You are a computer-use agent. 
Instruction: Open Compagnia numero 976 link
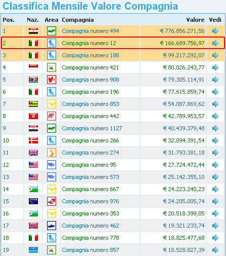pyautogui.click(x=91, y=201)
